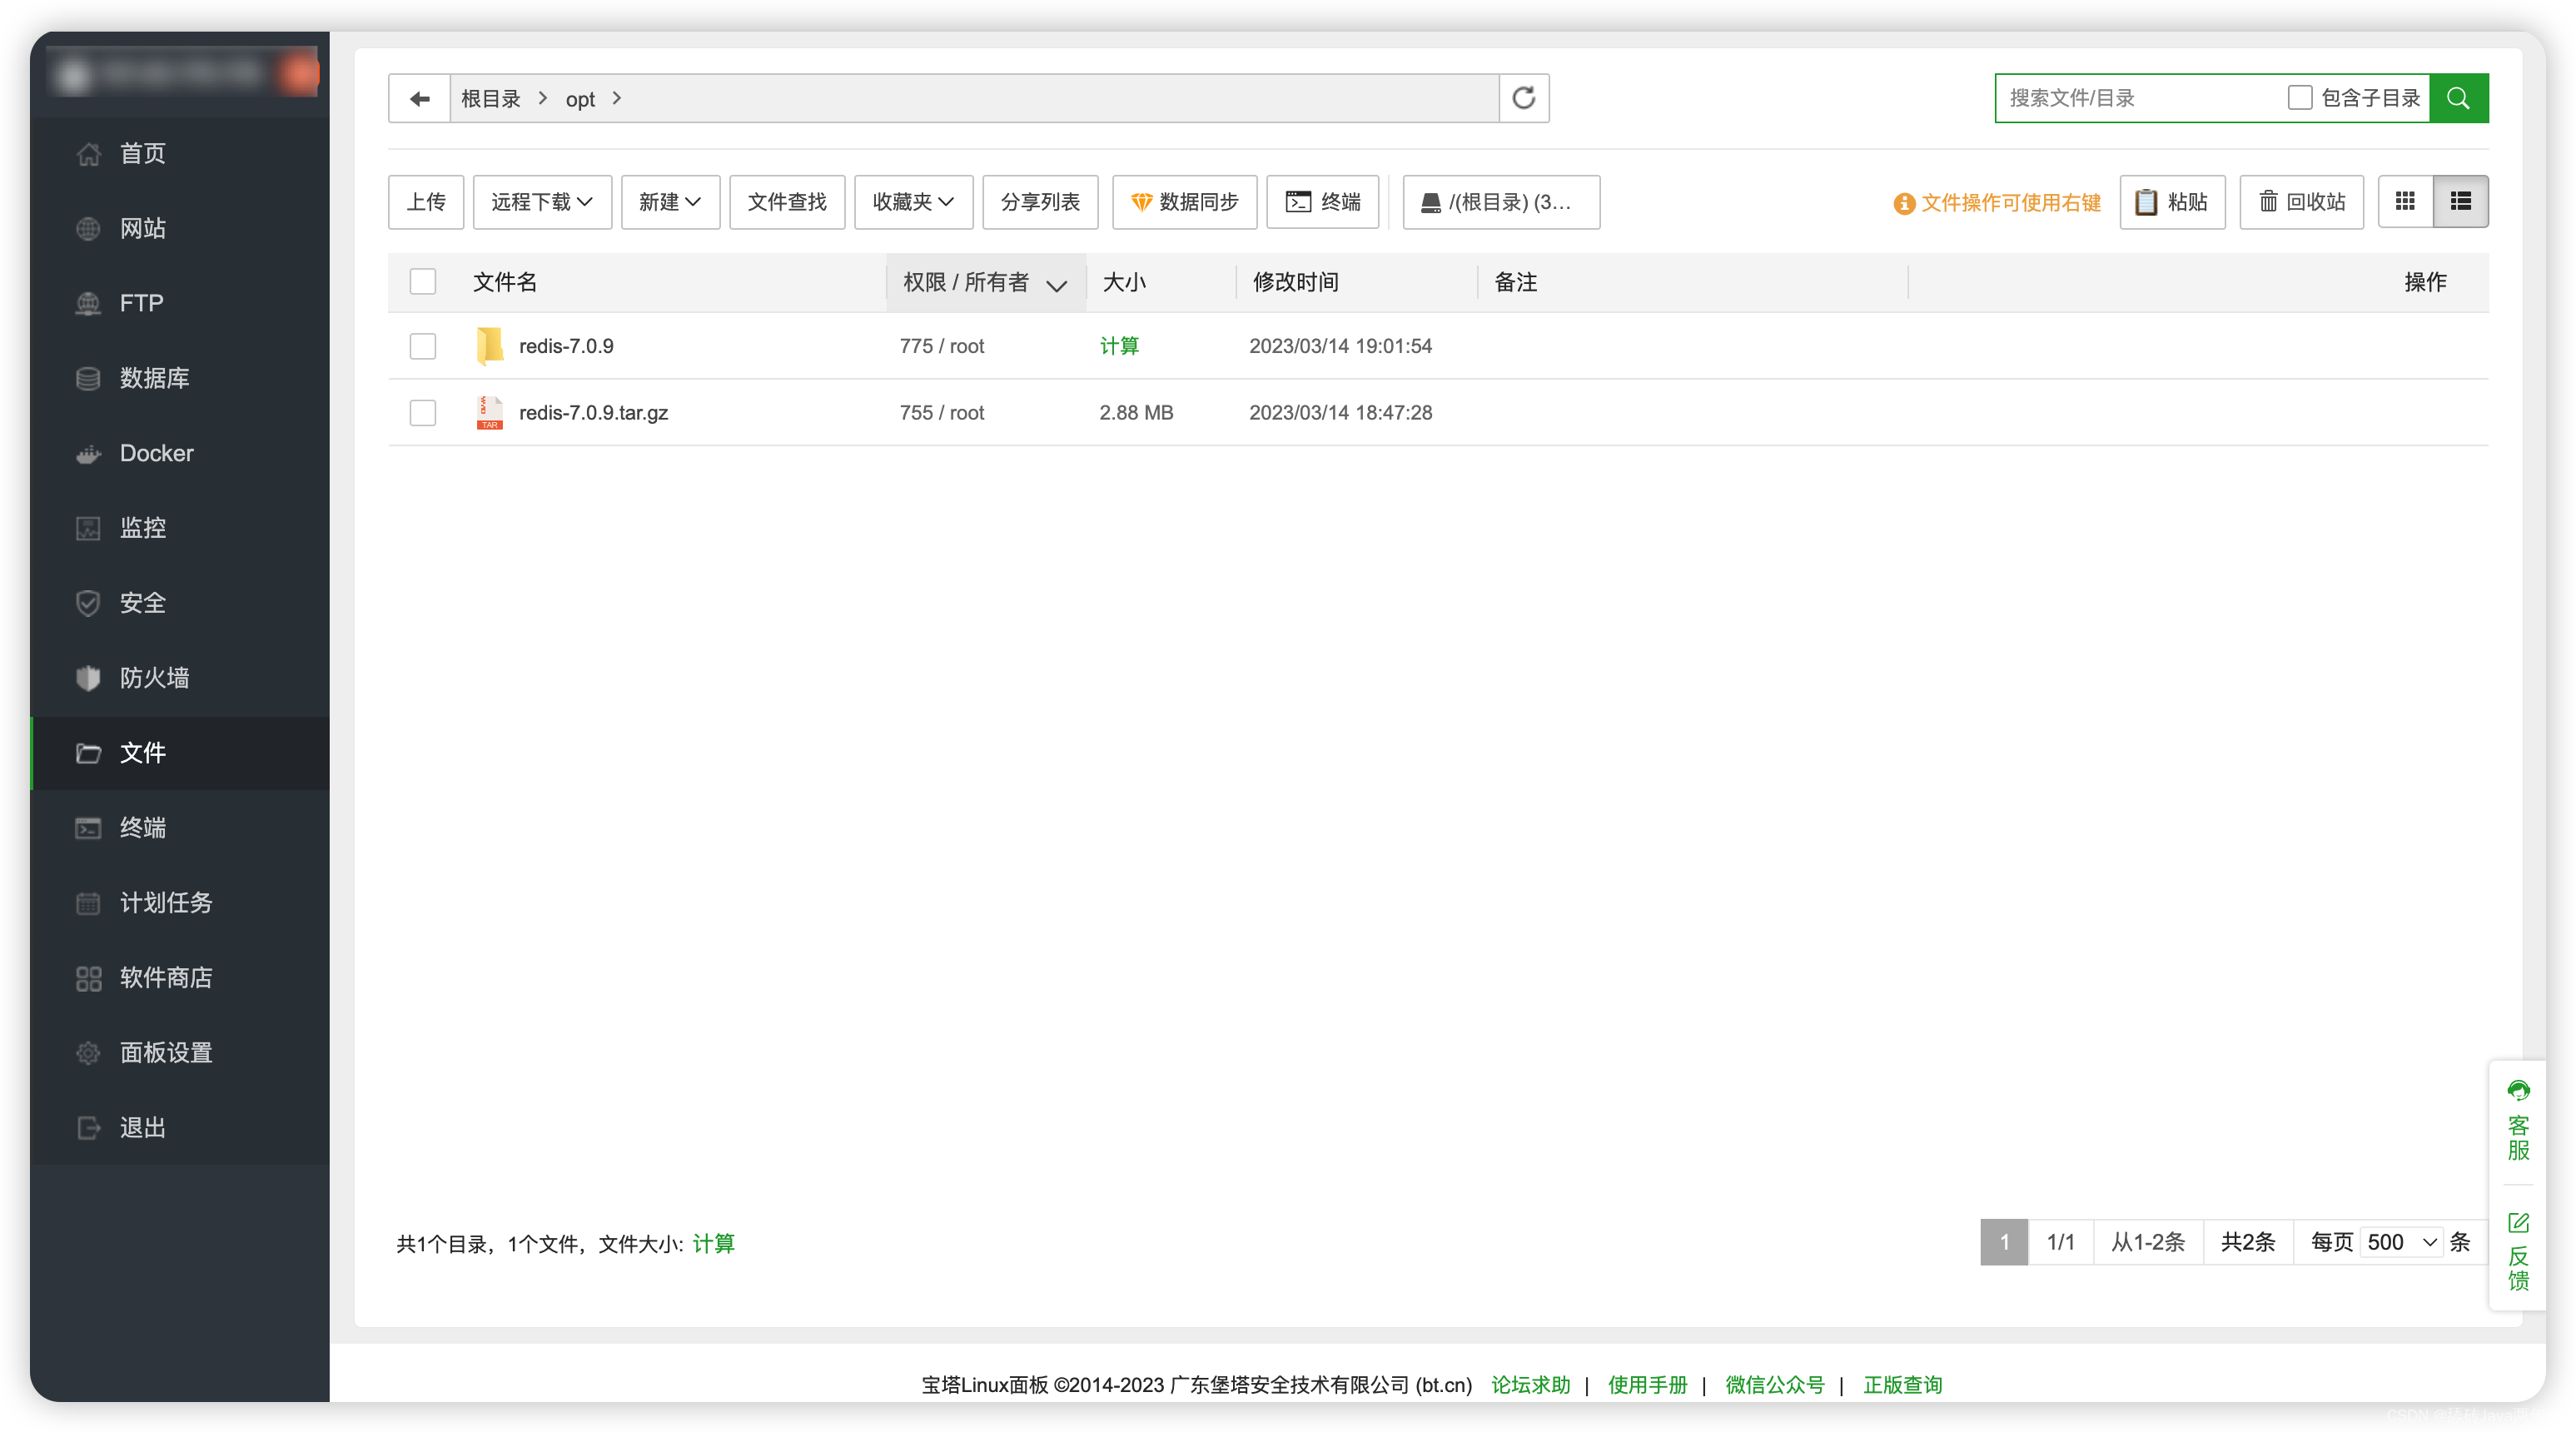This screenshot has height=1432, width=2576.
Task: Open the 回收站 recycle bin
Action: (x=2301, y=202)
